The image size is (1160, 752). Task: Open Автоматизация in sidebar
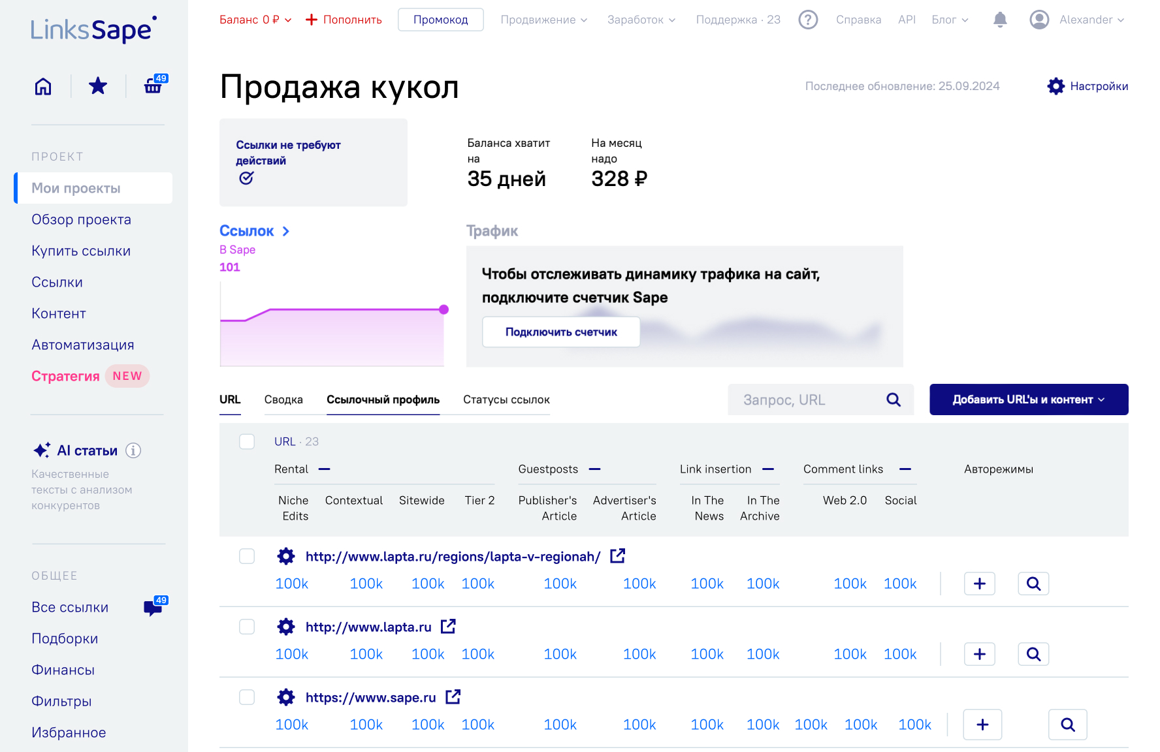[83, 345]
